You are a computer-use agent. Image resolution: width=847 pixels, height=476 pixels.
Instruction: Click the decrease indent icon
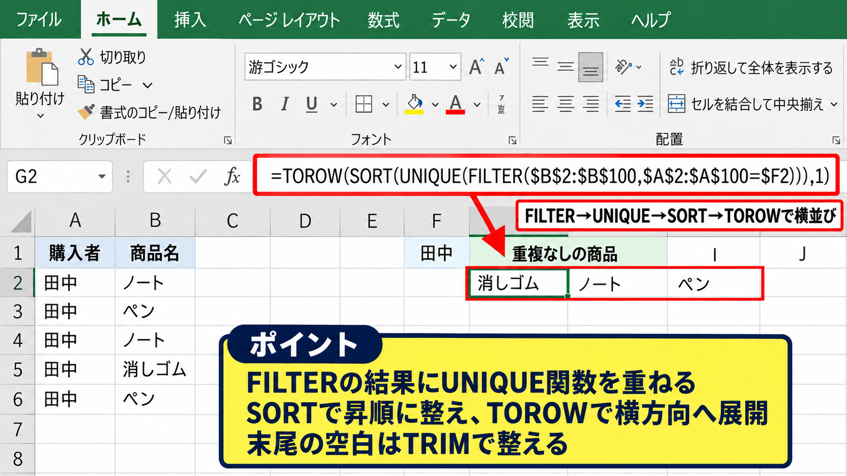click(x=623, y=104)
